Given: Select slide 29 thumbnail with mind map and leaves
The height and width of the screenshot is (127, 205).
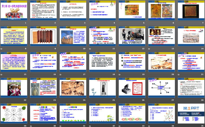Looking at the screenshot, I should 14,114.
